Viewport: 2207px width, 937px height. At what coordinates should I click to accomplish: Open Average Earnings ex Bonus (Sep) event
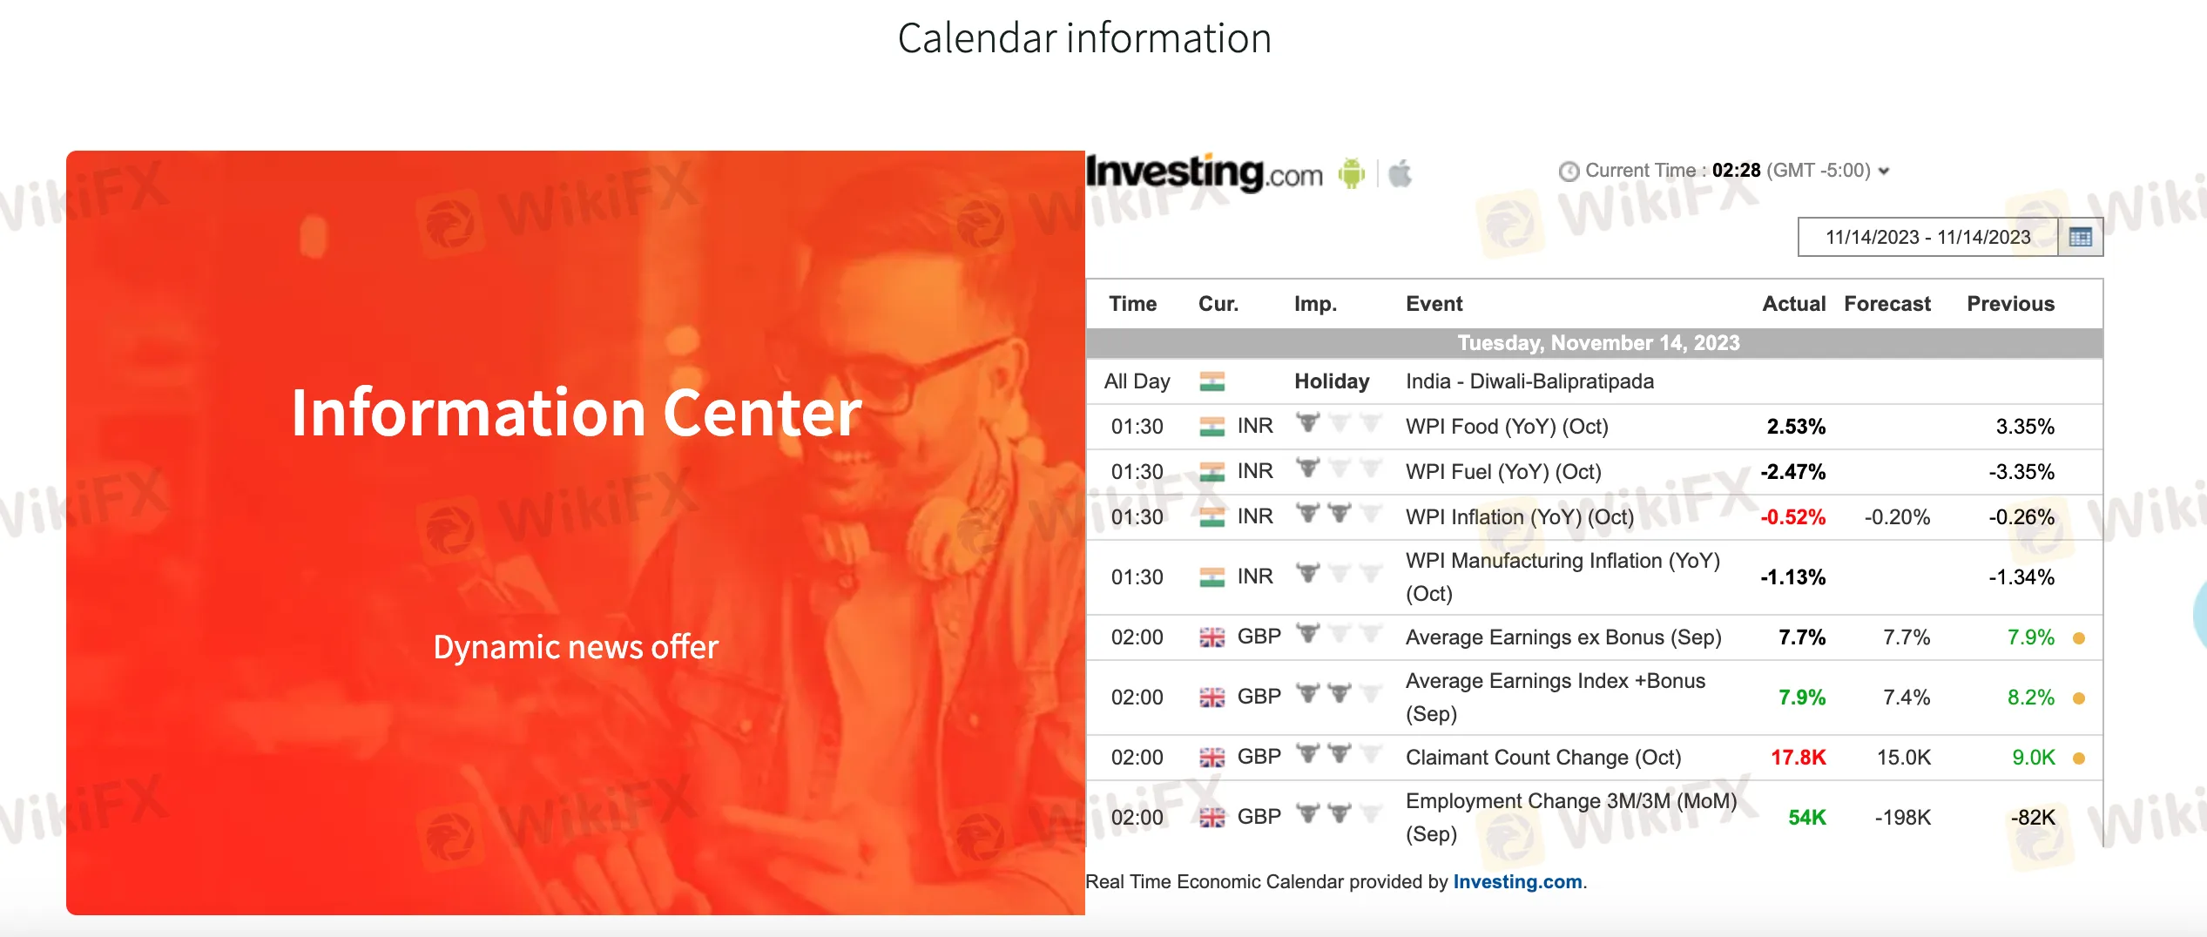click(1563, 637)
